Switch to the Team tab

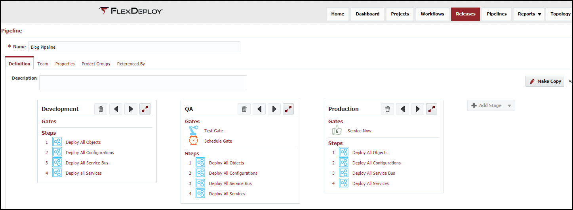43,64
